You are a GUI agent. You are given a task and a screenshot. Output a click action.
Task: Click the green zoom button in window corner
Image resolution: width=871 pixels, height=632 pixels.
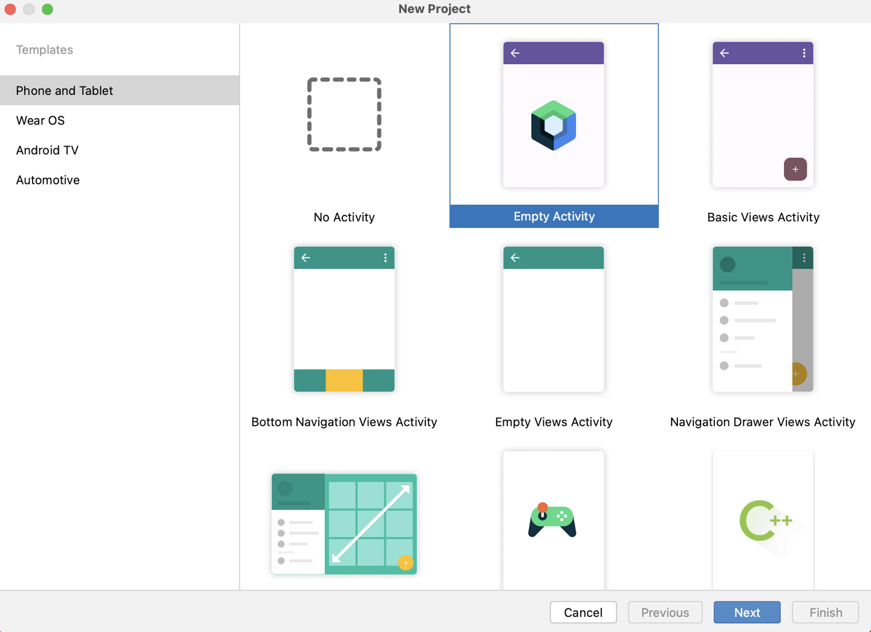pyautogui.click(x=47, y=9)
